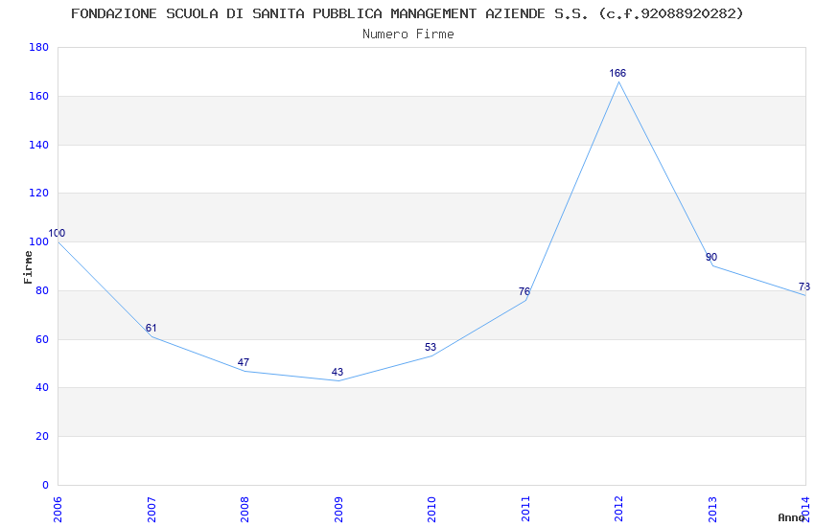This screenshot has height=527, width=815.
Task: Click the y-axis value 40
Action: click(x=42, y=388)
